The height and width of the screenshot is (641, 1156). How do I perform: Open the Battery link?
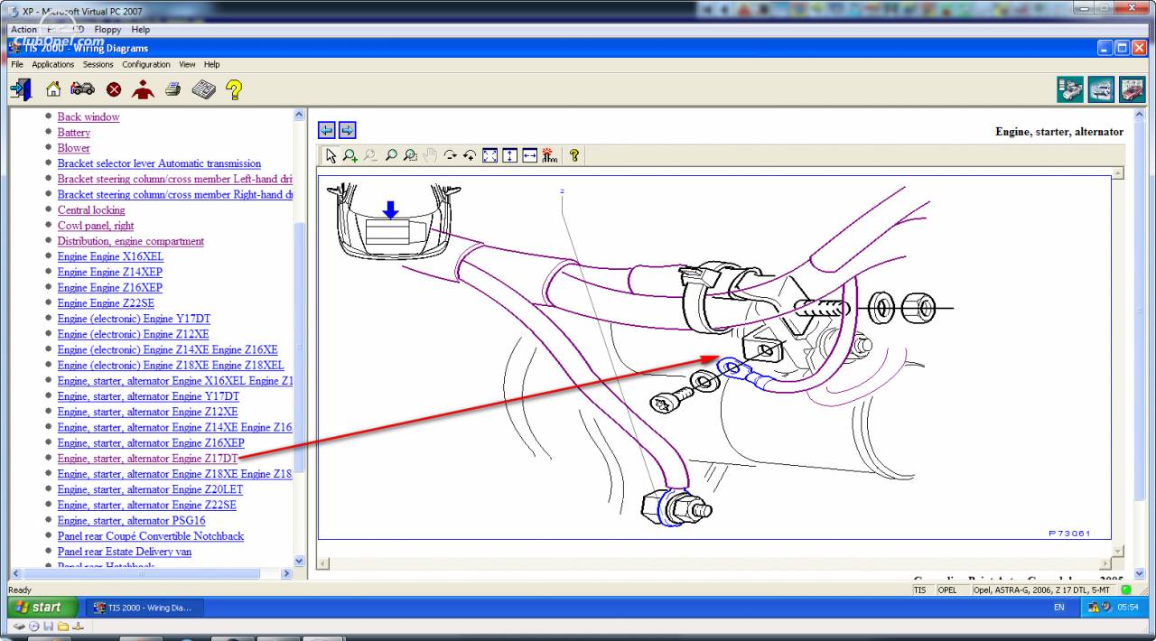[x=74, y=132]
